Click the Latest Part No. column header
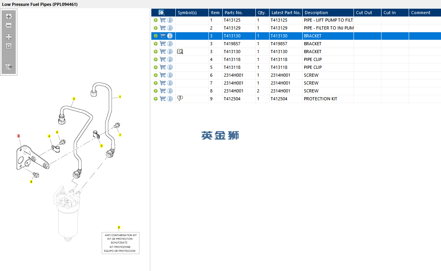This screenshot has height=271, width=441. [286, 13]
